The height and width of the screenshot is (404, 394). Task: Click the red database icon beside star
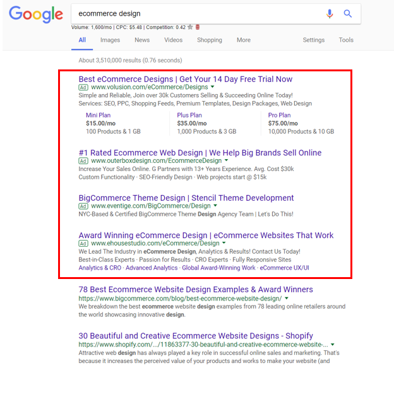click(x=198, y=27)
